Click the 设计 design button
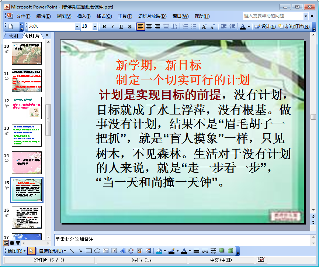This screenshot has width=319, height=267. 266,27
